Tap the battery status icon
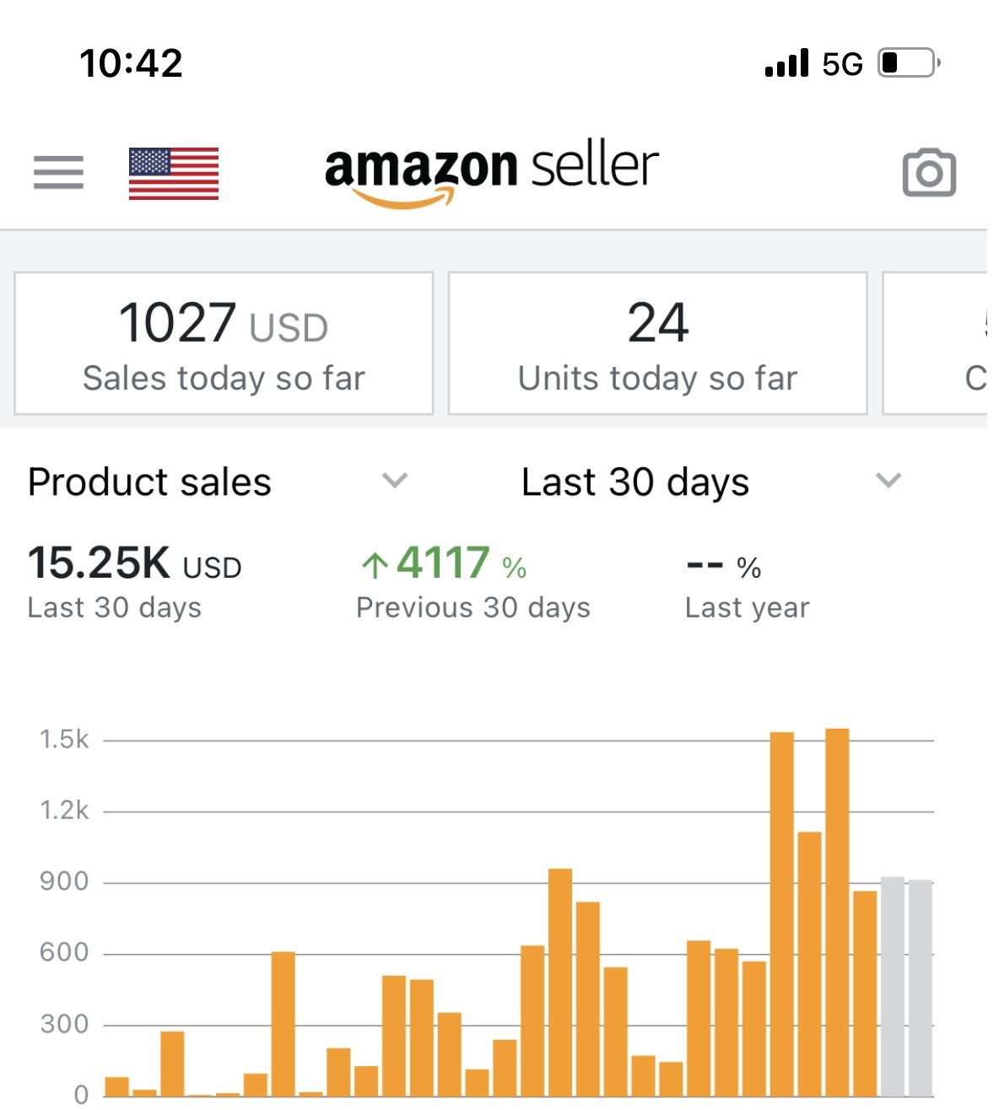 click(909, 63)
